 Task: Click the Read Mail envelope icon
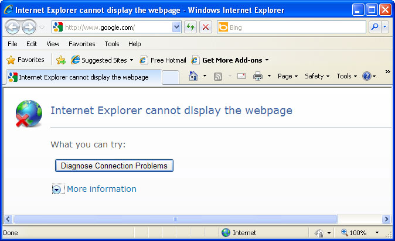pyautogui.click(x=241, y=75)
